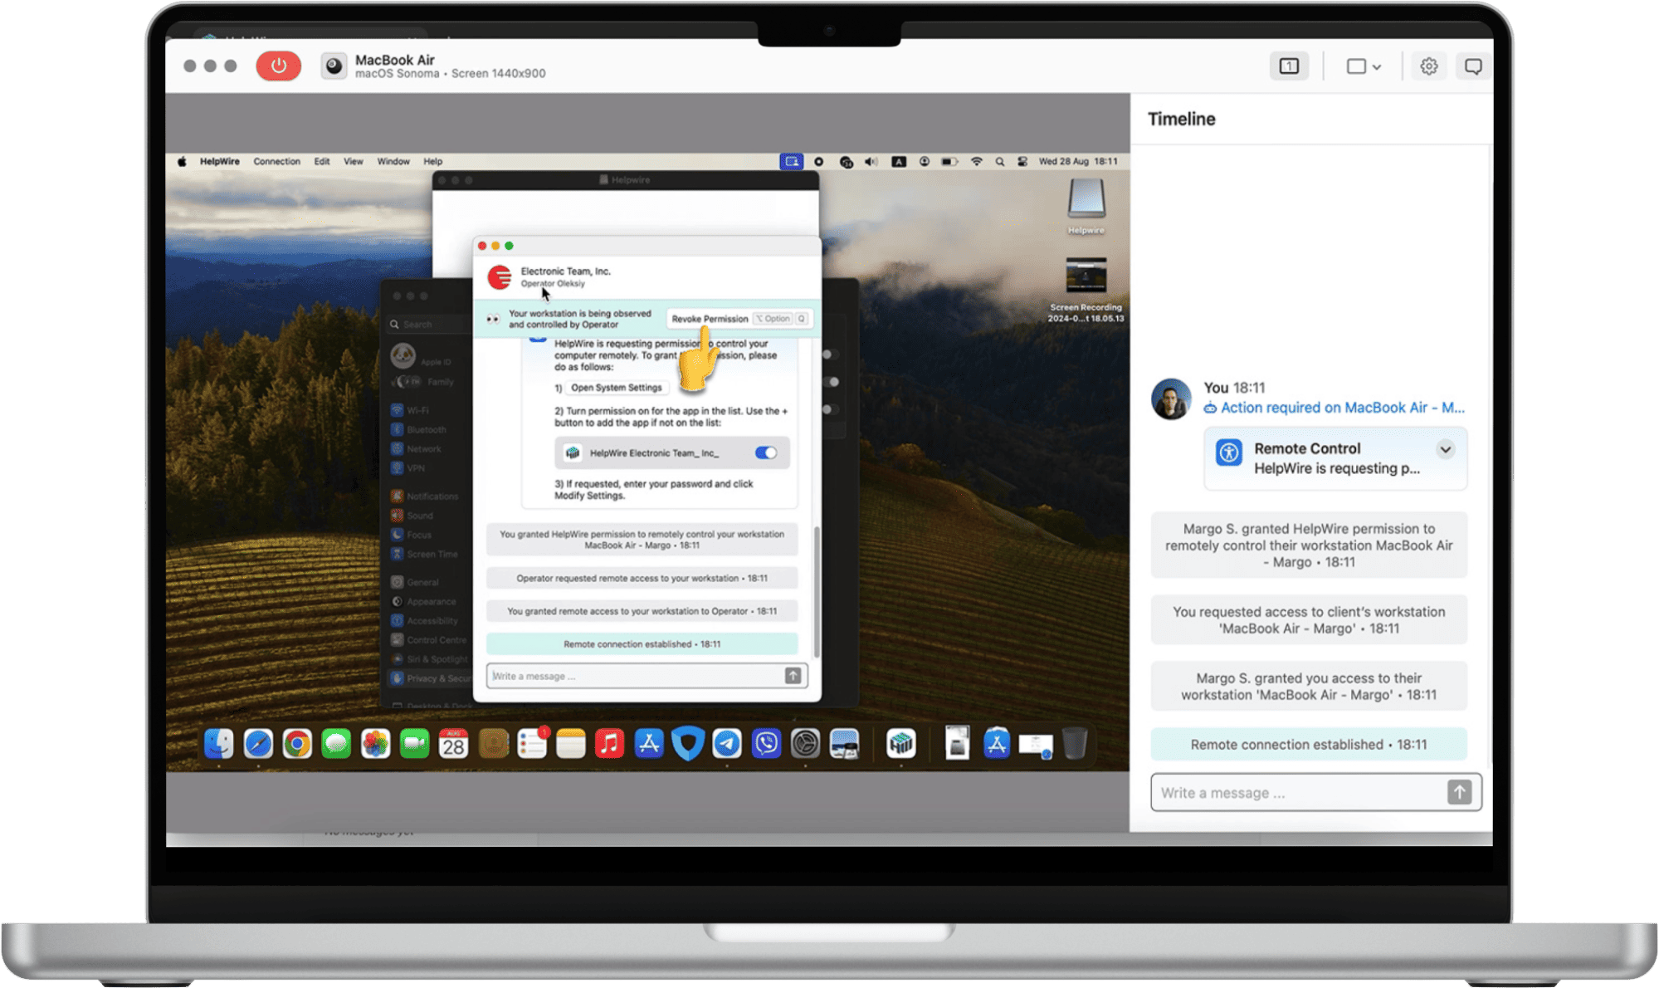
Task: Open the HelpWire app in the Dock
Action: pos(900,744)
